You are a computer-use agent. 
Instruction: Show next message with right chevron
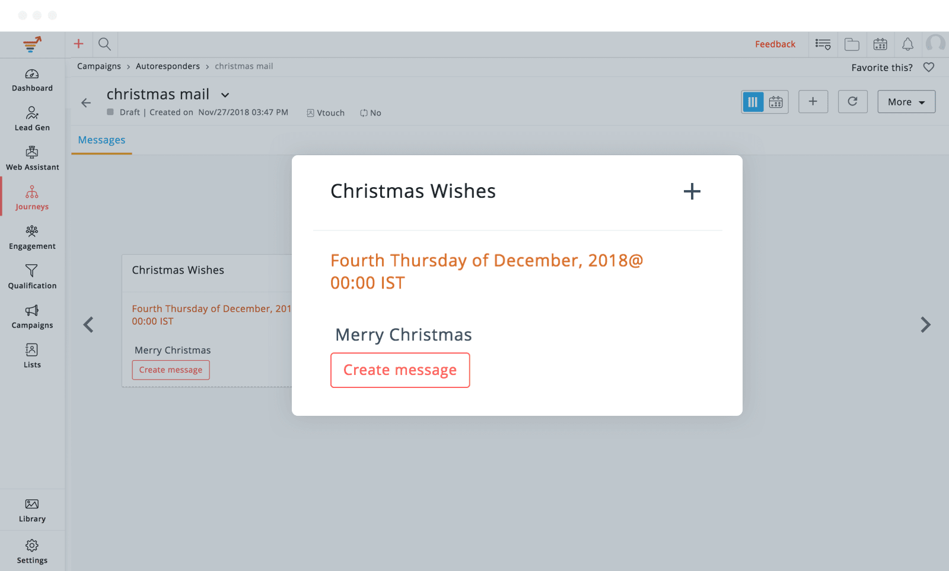[x=925, y=325]
